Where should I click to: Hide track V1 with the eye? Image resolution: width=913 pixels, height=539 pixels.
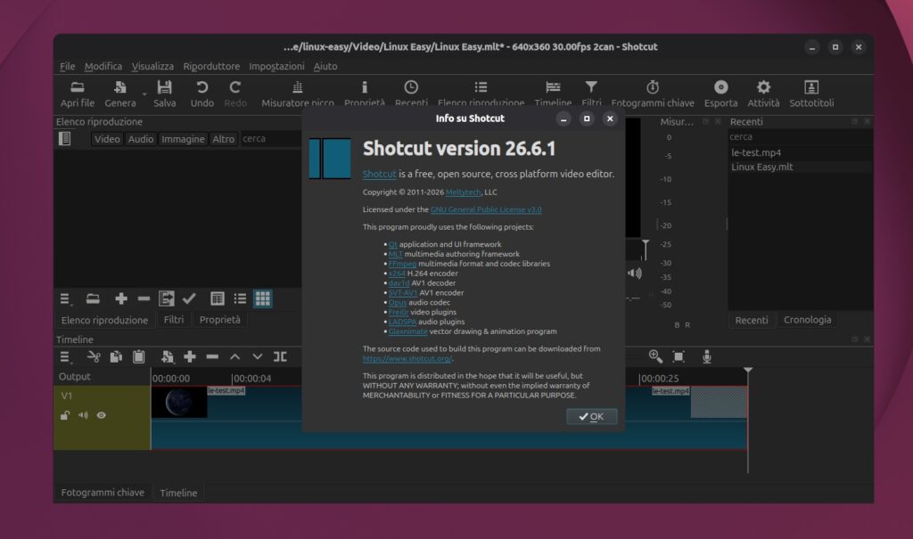(x=102, y=415)
